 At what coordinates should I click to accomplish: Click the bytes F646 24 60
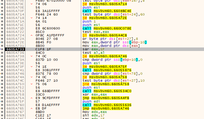pyautogui.click(x=47, y=15)
